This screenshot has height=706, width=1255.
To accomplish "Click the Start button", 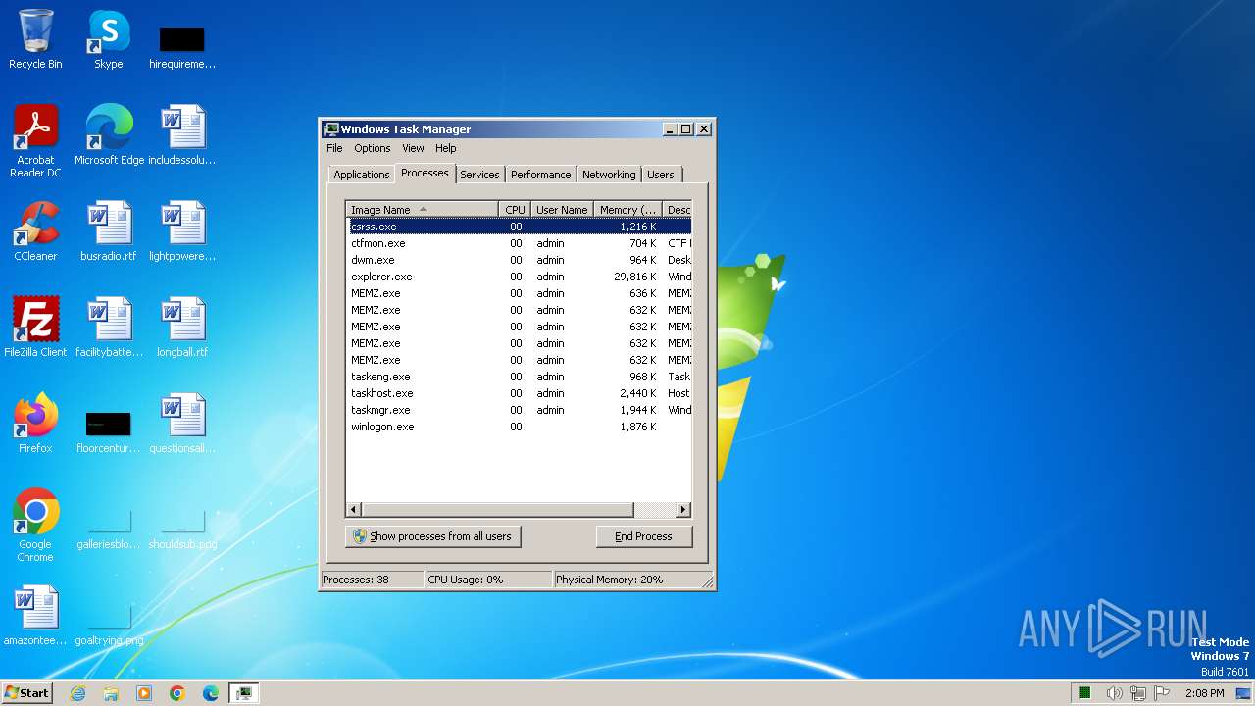I will [x=26, y=693].
